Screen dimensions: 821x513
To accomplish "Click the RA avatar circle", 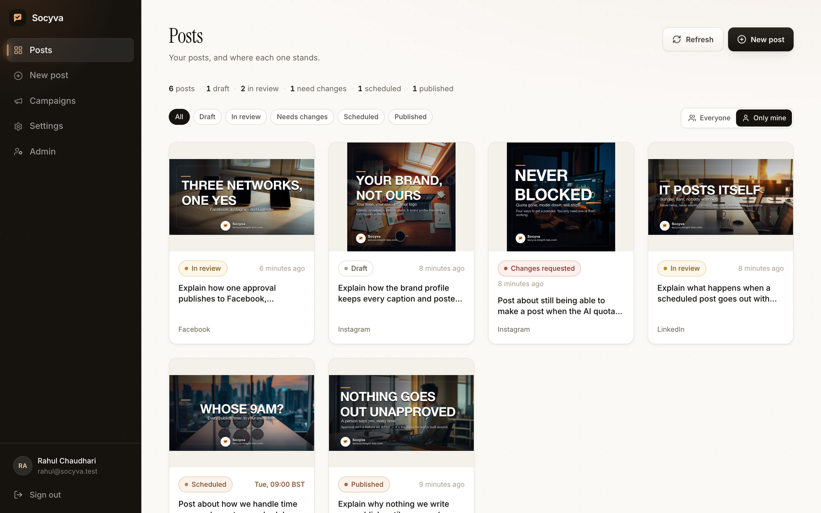I will click(23, 465).
